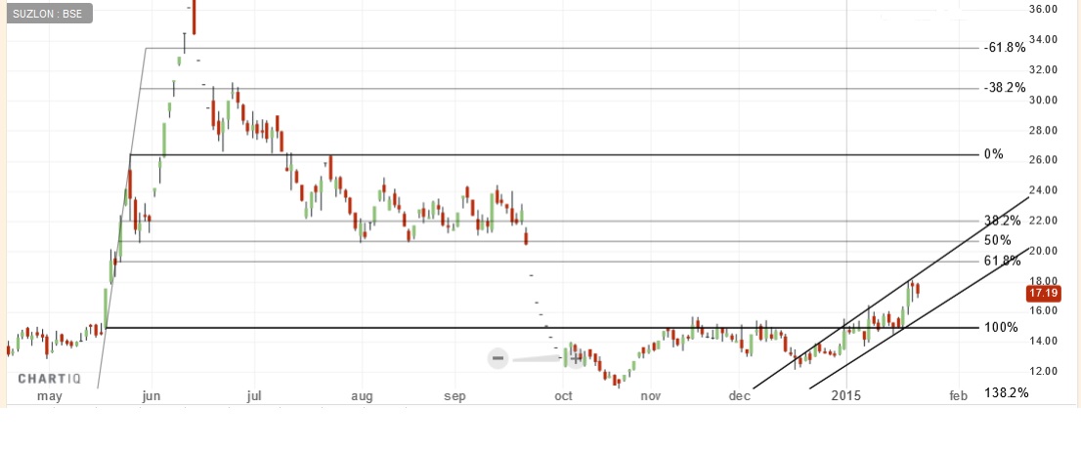Screen dimensions: 1081x449
Task: Click the 26.00 price axis value
Action: click(x=1043, y=160)
